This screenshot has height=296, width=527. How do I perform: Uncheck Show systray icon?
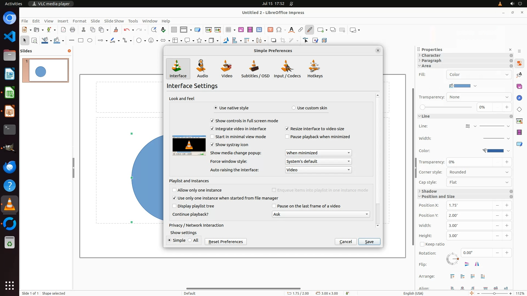[212, 145]
